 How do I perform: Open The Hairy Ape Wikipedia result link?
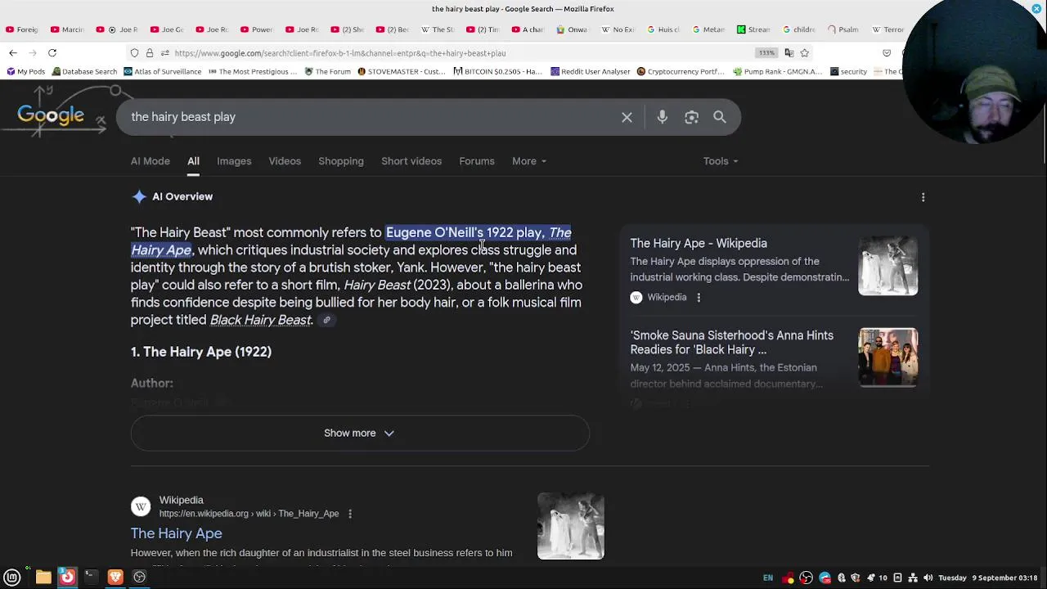pyautogui.click(x=176, y=533)
